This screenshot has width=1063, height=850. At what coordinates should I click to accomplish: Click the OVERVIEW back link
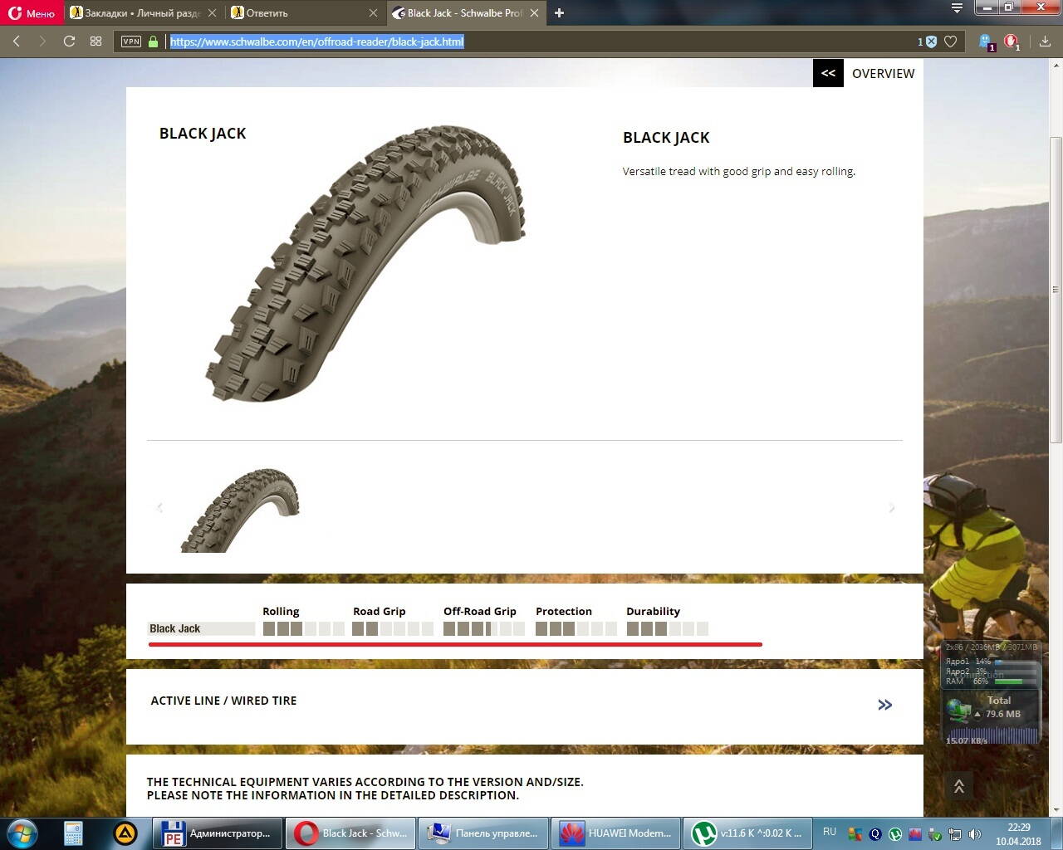(x=868, y=73)
